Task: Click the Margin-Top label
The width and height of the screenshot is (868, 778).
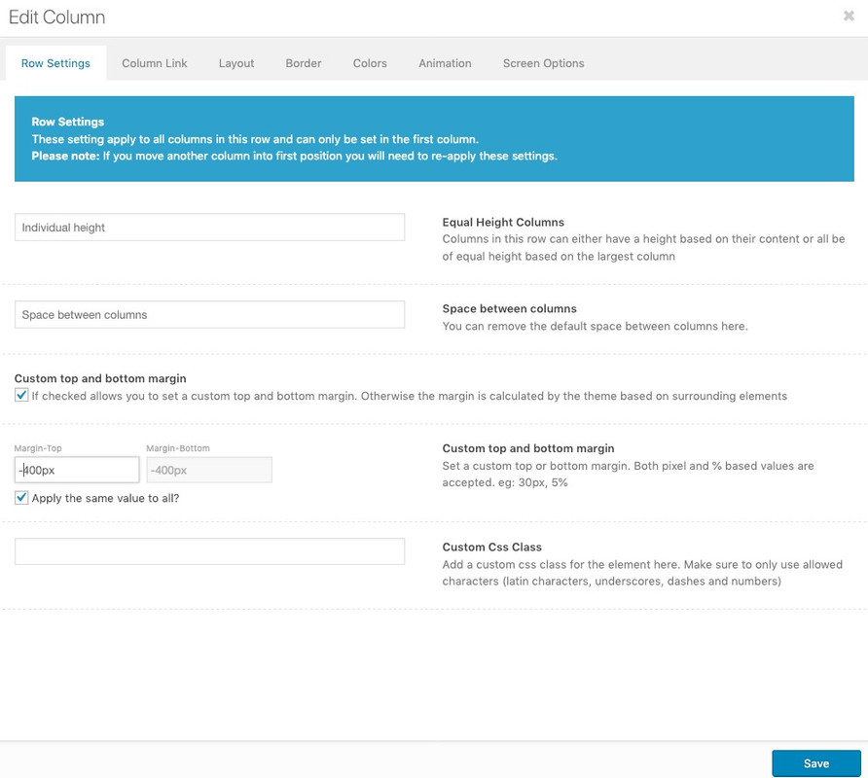Action: tap(38, 448)
